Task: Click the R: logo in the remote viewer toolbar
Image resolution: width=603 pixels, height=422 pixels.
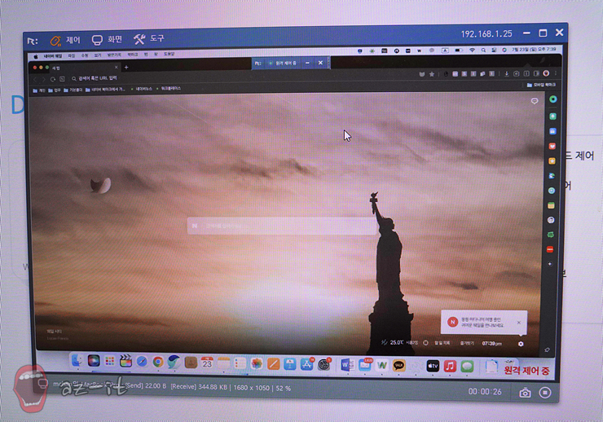Action: [33, 41]
